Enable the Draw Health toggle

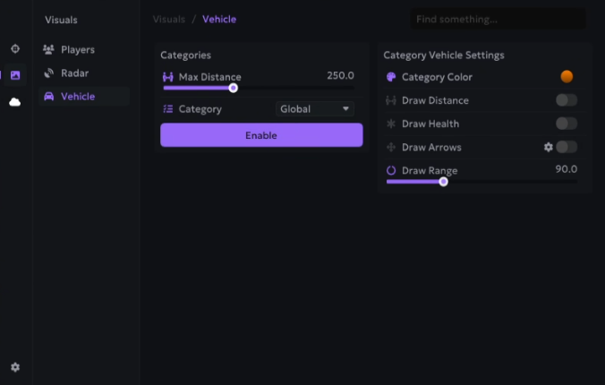pos(566,124)
